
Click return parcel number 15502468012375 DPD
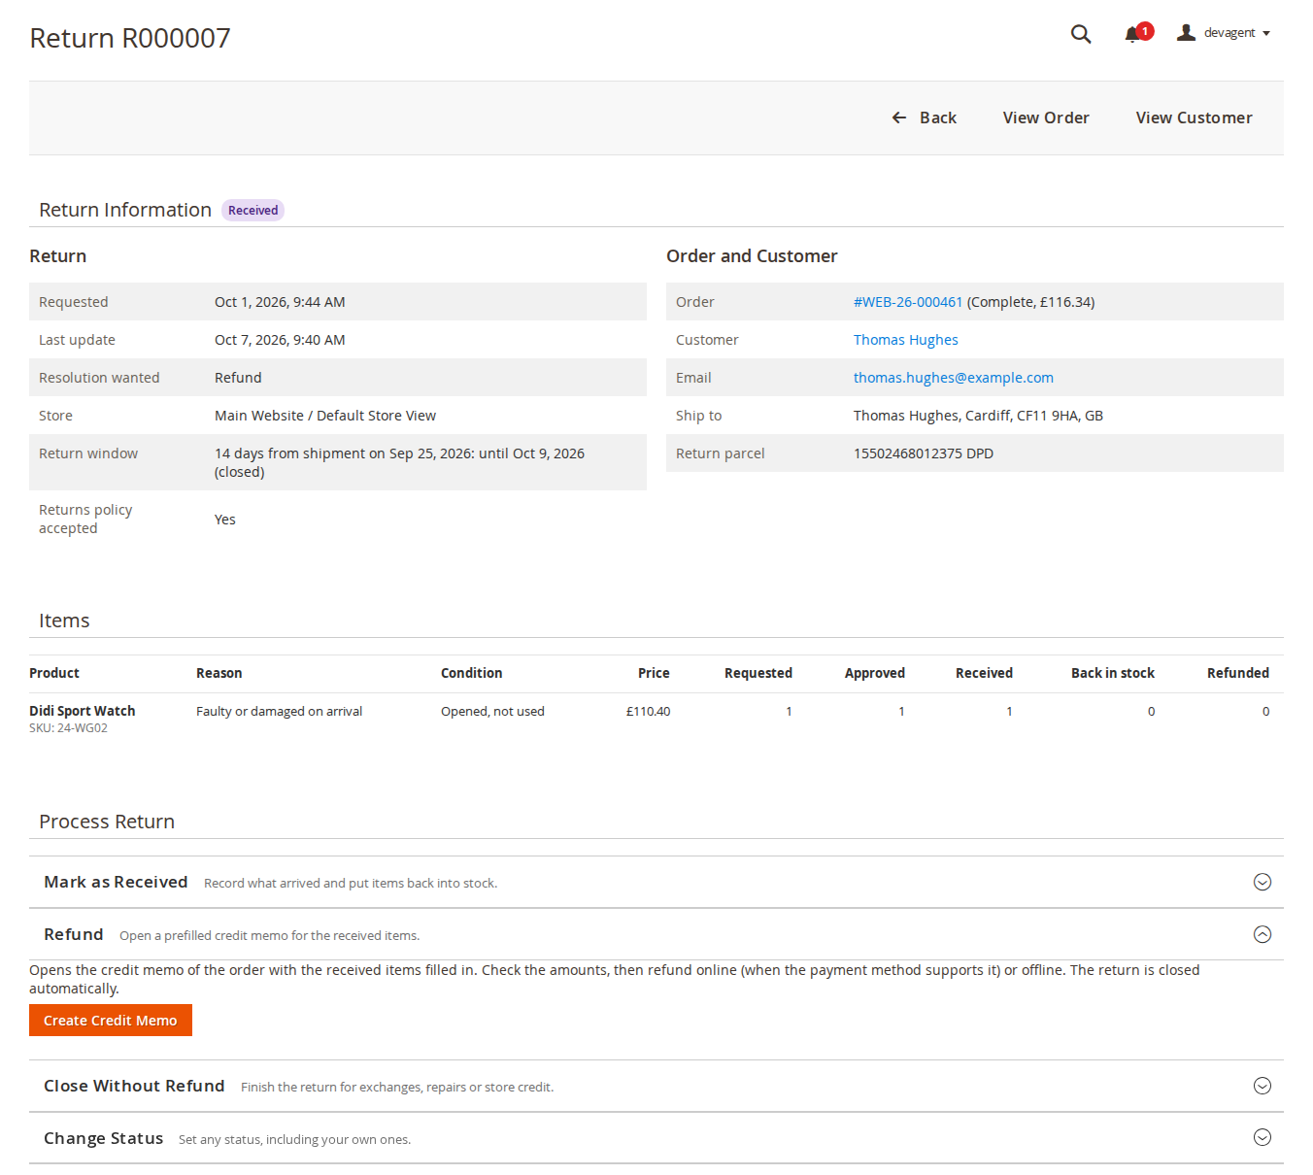(924, 453)
